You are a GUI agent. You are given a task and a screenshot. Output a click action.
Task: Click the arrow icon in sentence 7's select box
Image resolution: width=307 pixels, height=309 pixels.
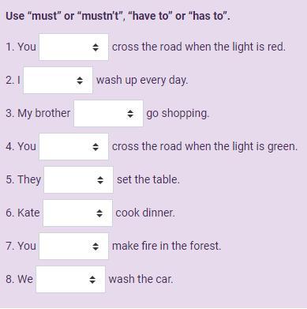tap(95, 247)
